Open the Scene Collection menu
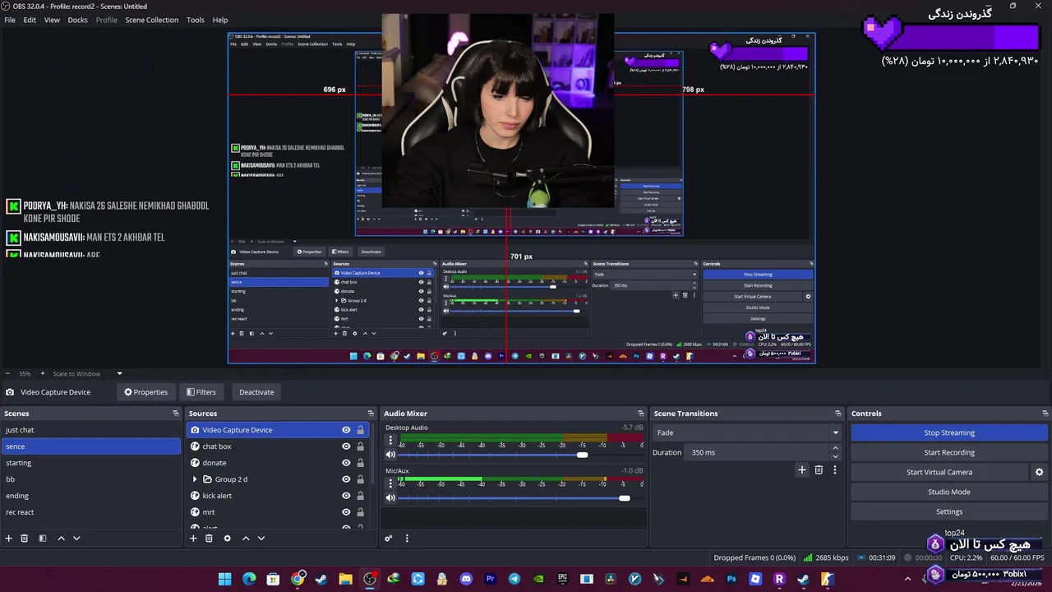 [152, 20]
